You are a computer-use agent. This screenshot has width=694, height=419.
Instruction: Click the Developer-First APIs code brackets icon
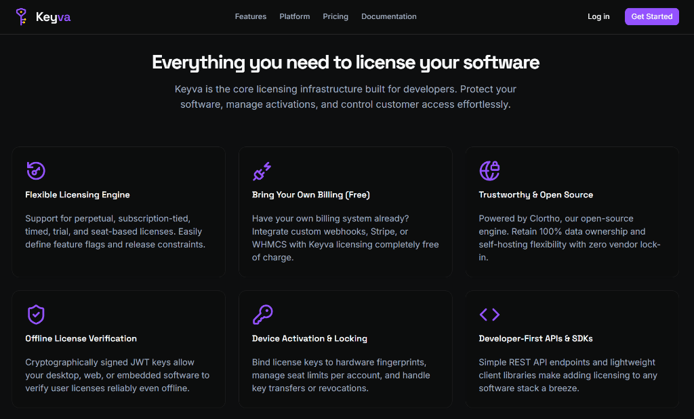[489, 315]
